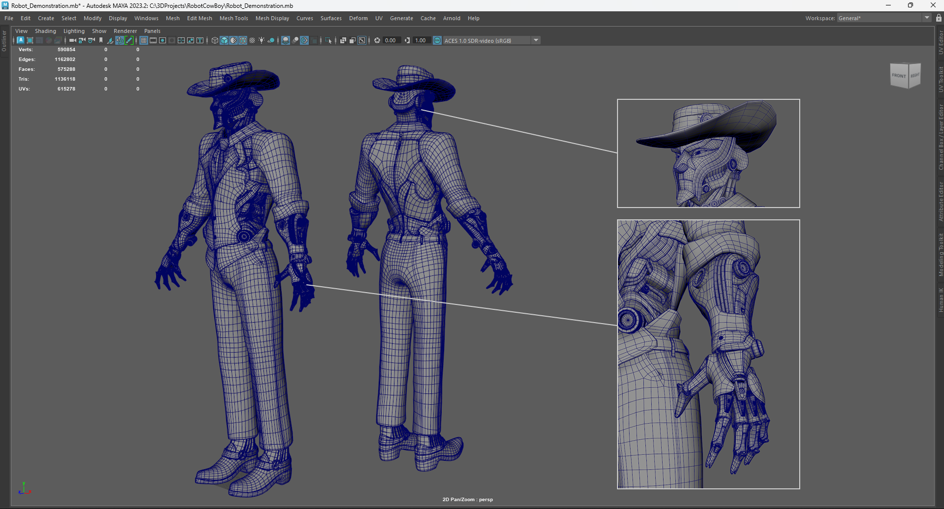Click the workspace lock icon
The width and height of the screenshot is (944, 509).
pyautogui.click(x=939, y=18)
